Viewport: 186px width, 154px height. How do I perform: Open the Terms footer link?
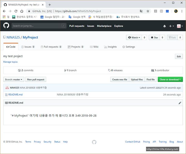click(x=28, y=142)
